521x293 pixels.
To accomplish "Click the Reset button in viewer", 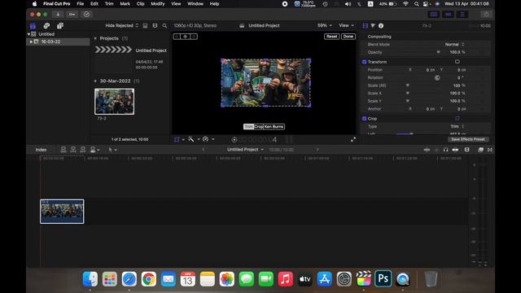I will [331, 37].
